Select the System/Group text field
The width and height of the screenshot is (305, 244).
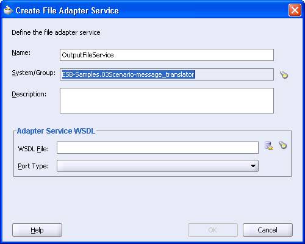click(x=167, y=74)
